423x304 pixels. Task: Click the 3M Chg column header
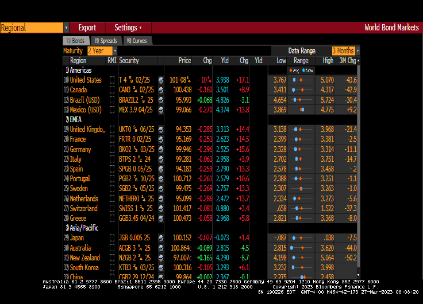click(x=347, y=61)
